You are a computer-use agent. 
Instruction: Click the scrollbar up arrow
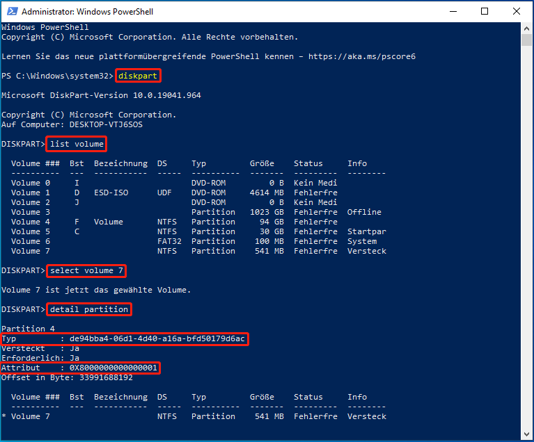point(526,28)
